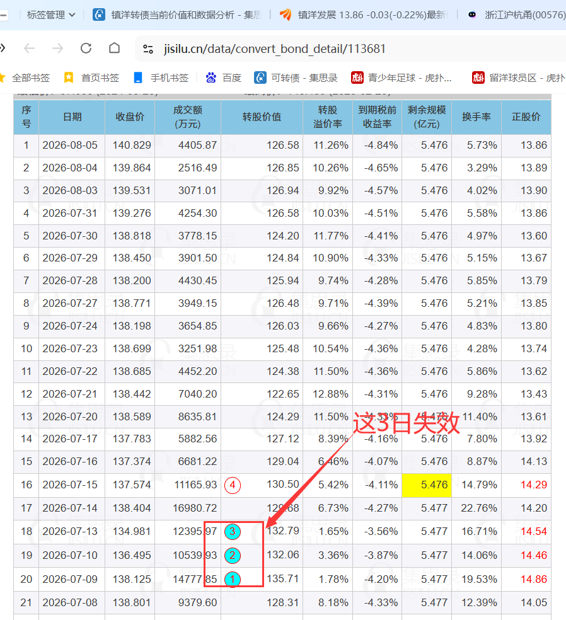Select closing price 134.981
Image resolution: width=566 pixels, height=620 pixels.
[x=132, y=531]
